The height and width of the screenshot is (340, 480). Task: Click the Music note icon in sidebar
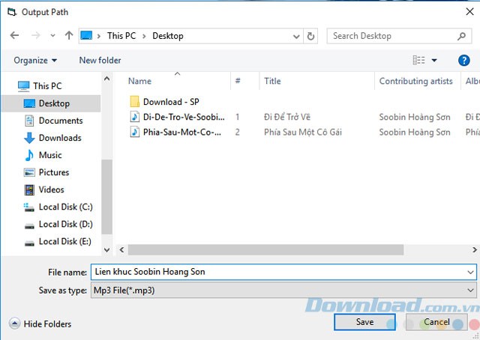(29, 155)
